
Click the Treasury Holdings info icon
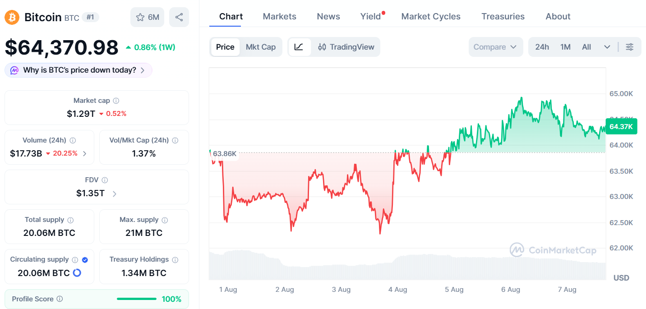click(x=175, y=259)
